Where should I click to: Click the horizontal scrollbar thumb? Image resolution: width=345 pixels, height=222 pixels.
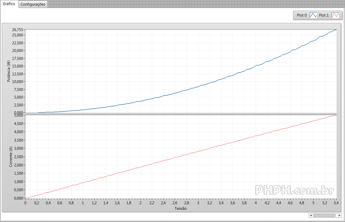[324, 216]
